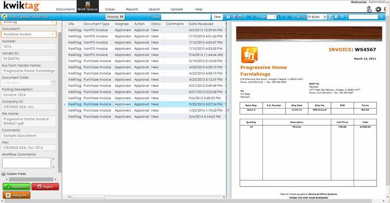Zoom in on the invoice preview

pos(304,17)
